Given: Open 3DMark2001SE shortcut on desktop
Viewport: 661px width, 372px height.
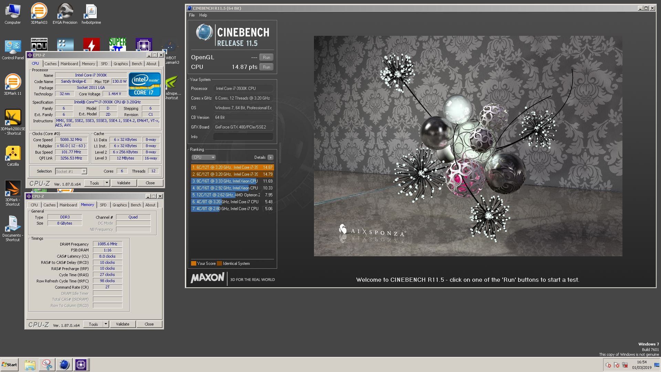Looking at the screenshot, I should 13,122.
